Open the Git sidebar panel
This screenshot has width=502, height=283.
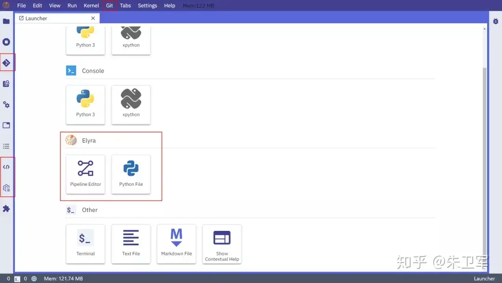(6, 63)
